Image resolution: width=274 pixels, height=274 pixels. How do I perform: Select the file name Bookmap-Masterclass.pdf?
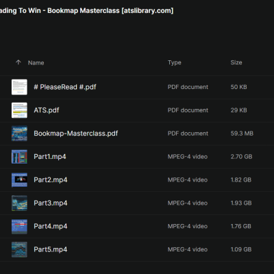tap(76, 134)
